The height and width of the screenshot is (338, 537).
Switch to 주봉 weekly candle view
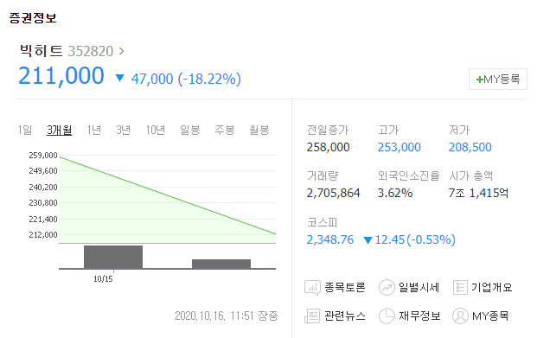225,131
